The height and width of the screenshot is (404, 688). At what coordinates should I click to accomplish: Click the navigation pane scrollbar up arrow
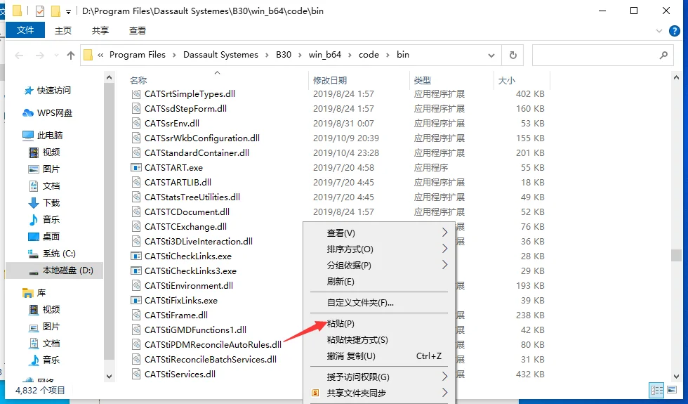tap(110, 78)
